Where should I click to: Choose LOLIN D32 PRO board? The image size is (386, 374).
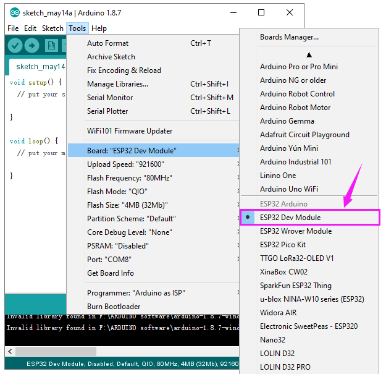coord(309,367)
